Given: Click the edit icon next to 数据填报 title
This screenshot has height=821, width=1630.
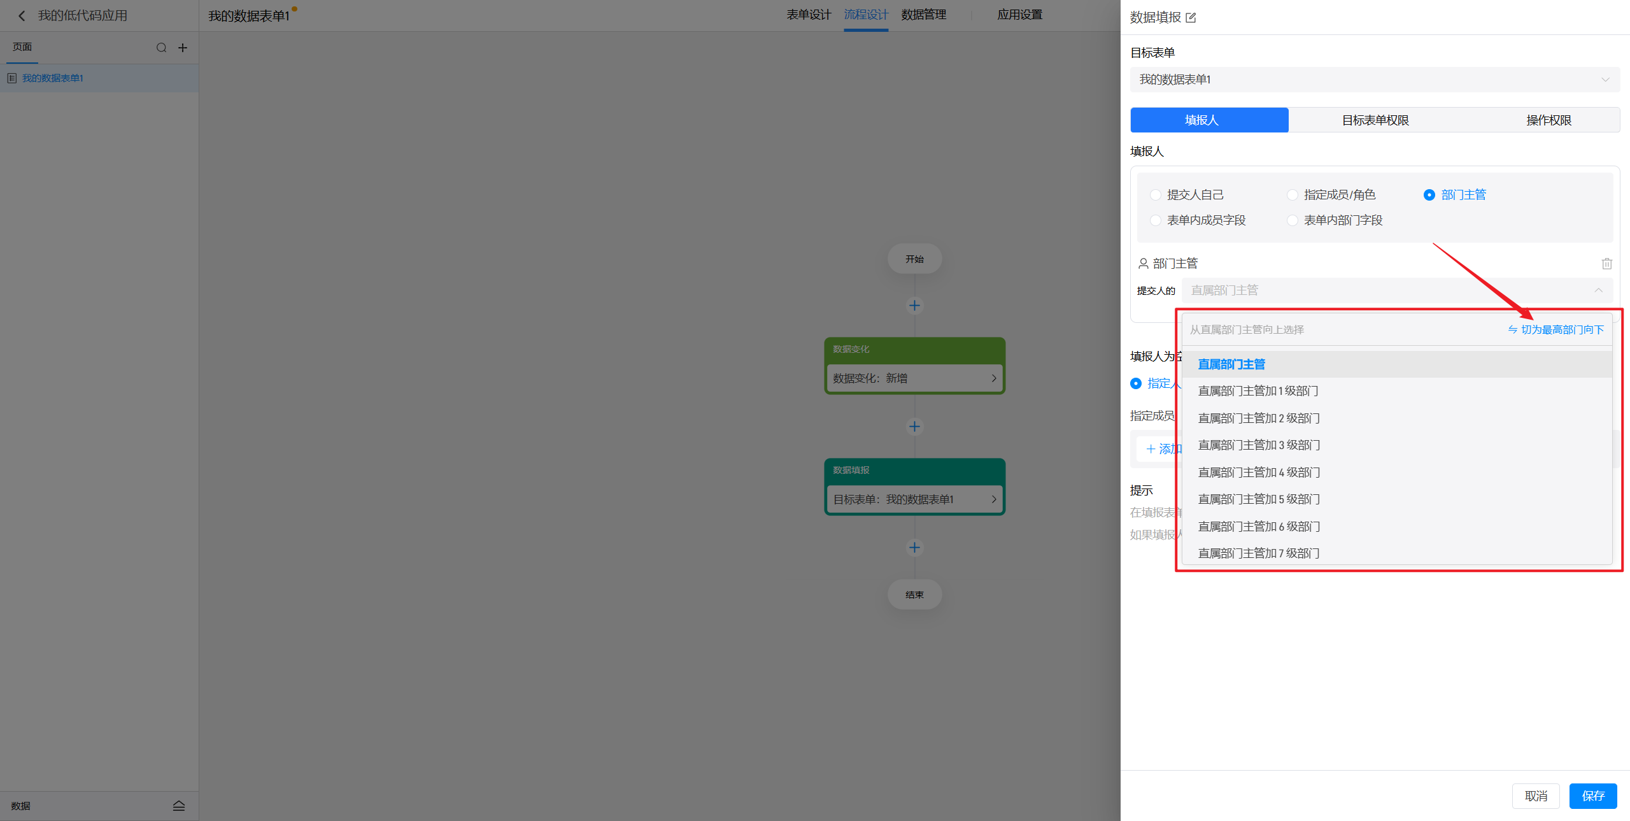Looking at the screenshot, I should [x=1191, y=18].
